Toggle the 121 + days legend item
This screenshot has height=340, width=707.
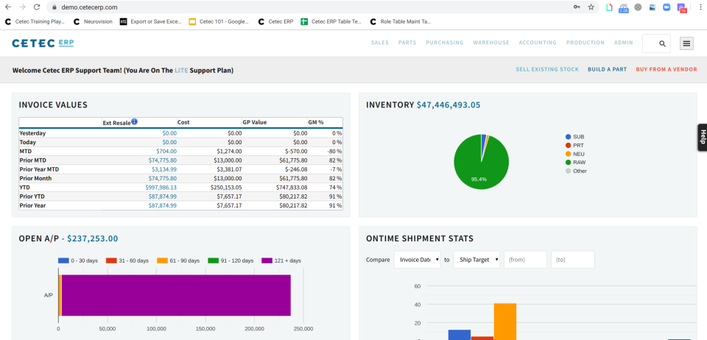(281, 261)
